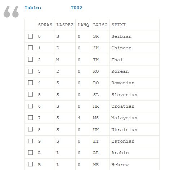This screenshot has width=170, height=170.
Task: Toggle the Arabic row checkbox
Action: click(30, 153)
